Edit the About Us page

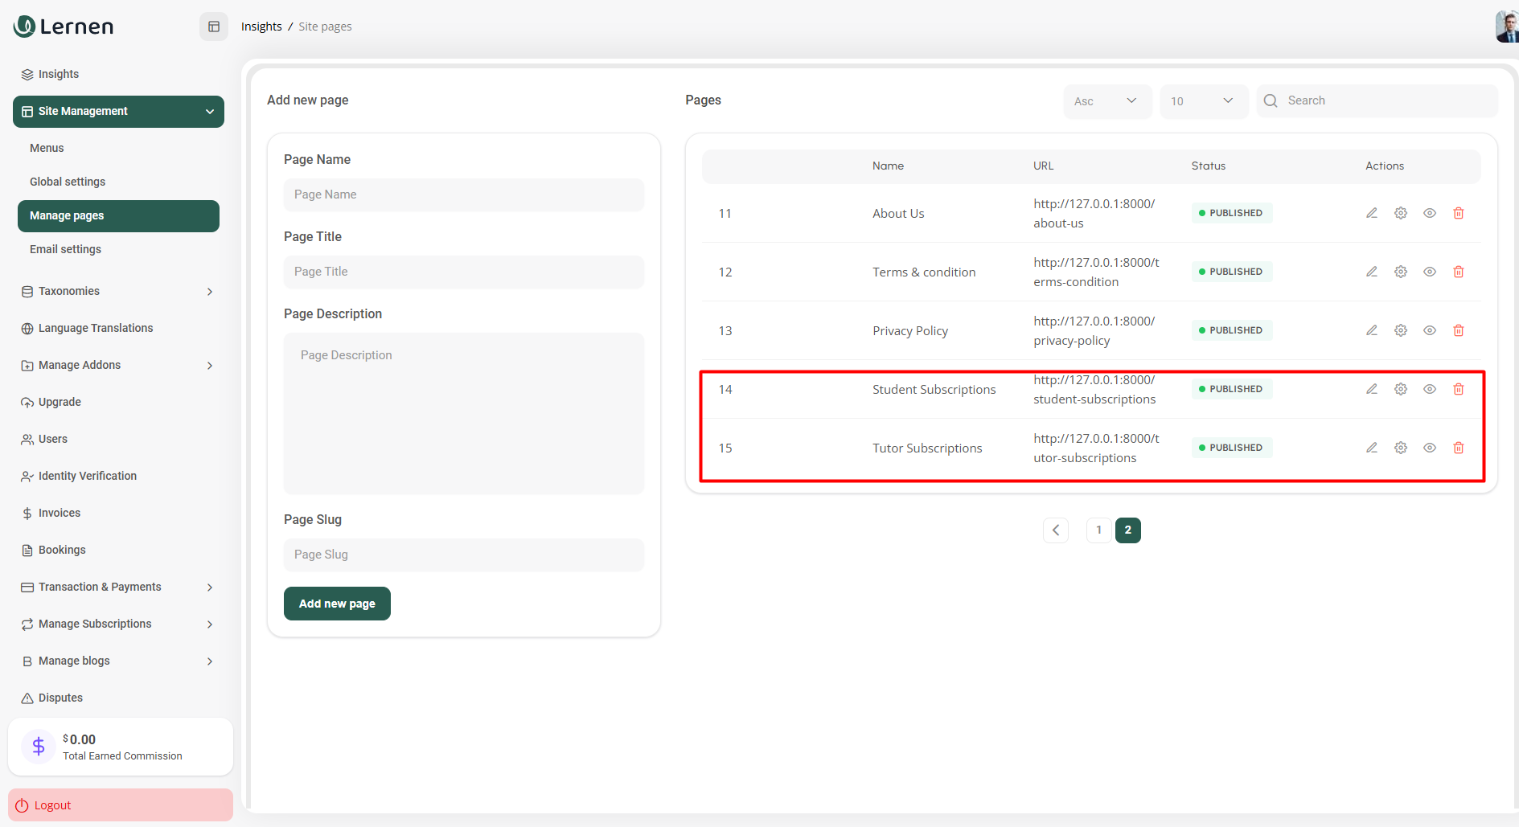click(x=1371, y=213)
